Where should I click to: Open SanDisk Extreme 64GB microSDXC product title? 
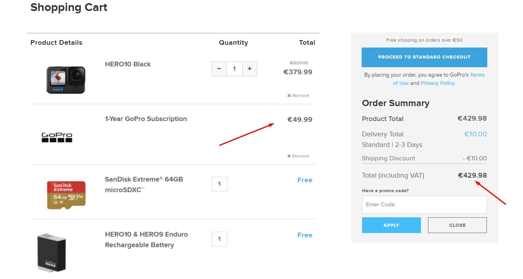pyautogui.click(x=144, y=184)
